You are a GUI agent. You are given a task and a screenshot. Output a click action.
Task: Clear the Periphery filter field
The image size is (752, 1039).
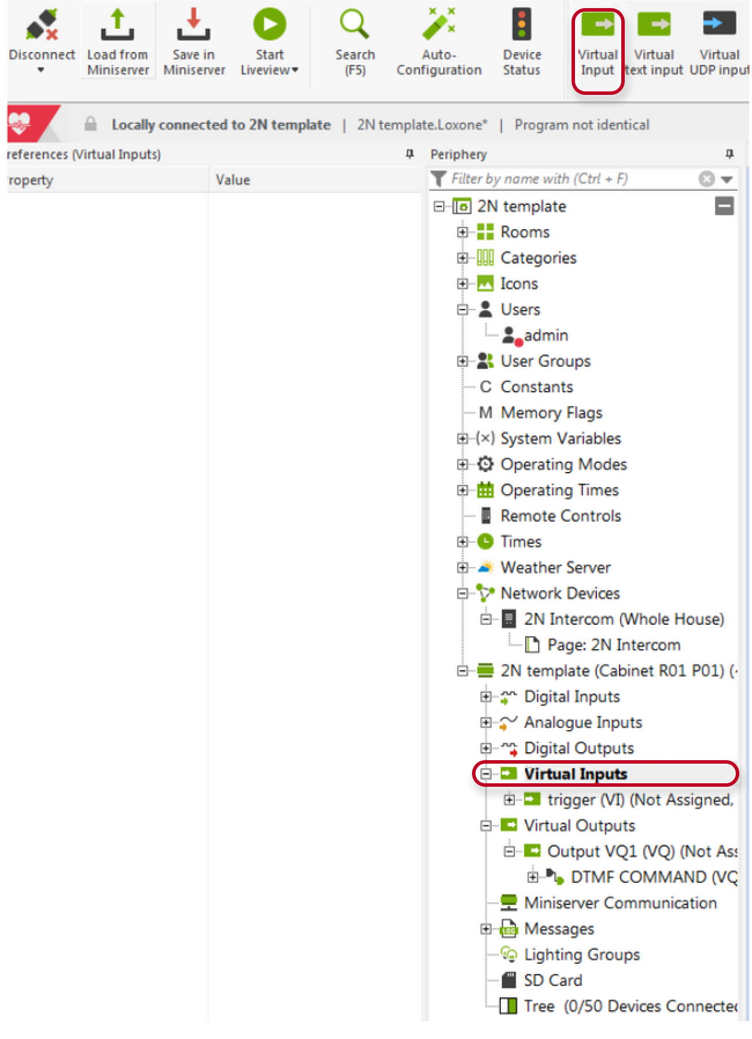pyautogui.click(x=706, y=179)
